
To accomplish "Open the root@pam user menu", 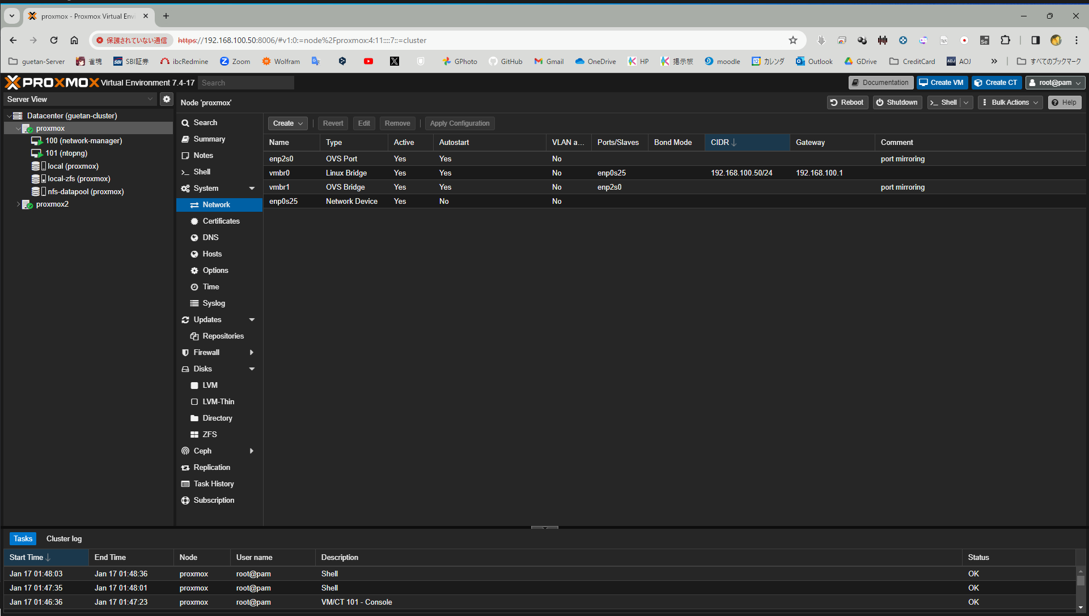I will (1054, 83).
